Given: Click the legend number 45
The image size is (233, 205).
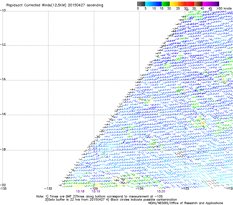Looking at the screenshot, I should click(210, 9).
